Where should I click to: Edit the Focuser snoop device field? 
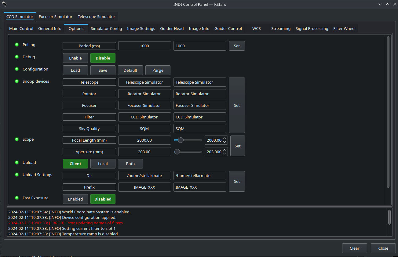coord(200,105)
